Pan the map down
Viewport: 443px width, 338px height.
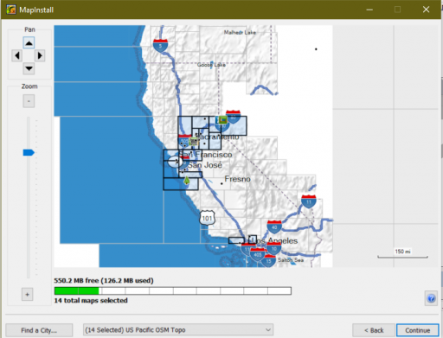coord(29,68)
